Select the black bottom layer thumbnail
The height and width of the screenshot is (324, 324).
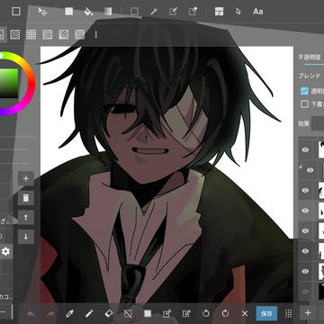click(x=321, y=292)
